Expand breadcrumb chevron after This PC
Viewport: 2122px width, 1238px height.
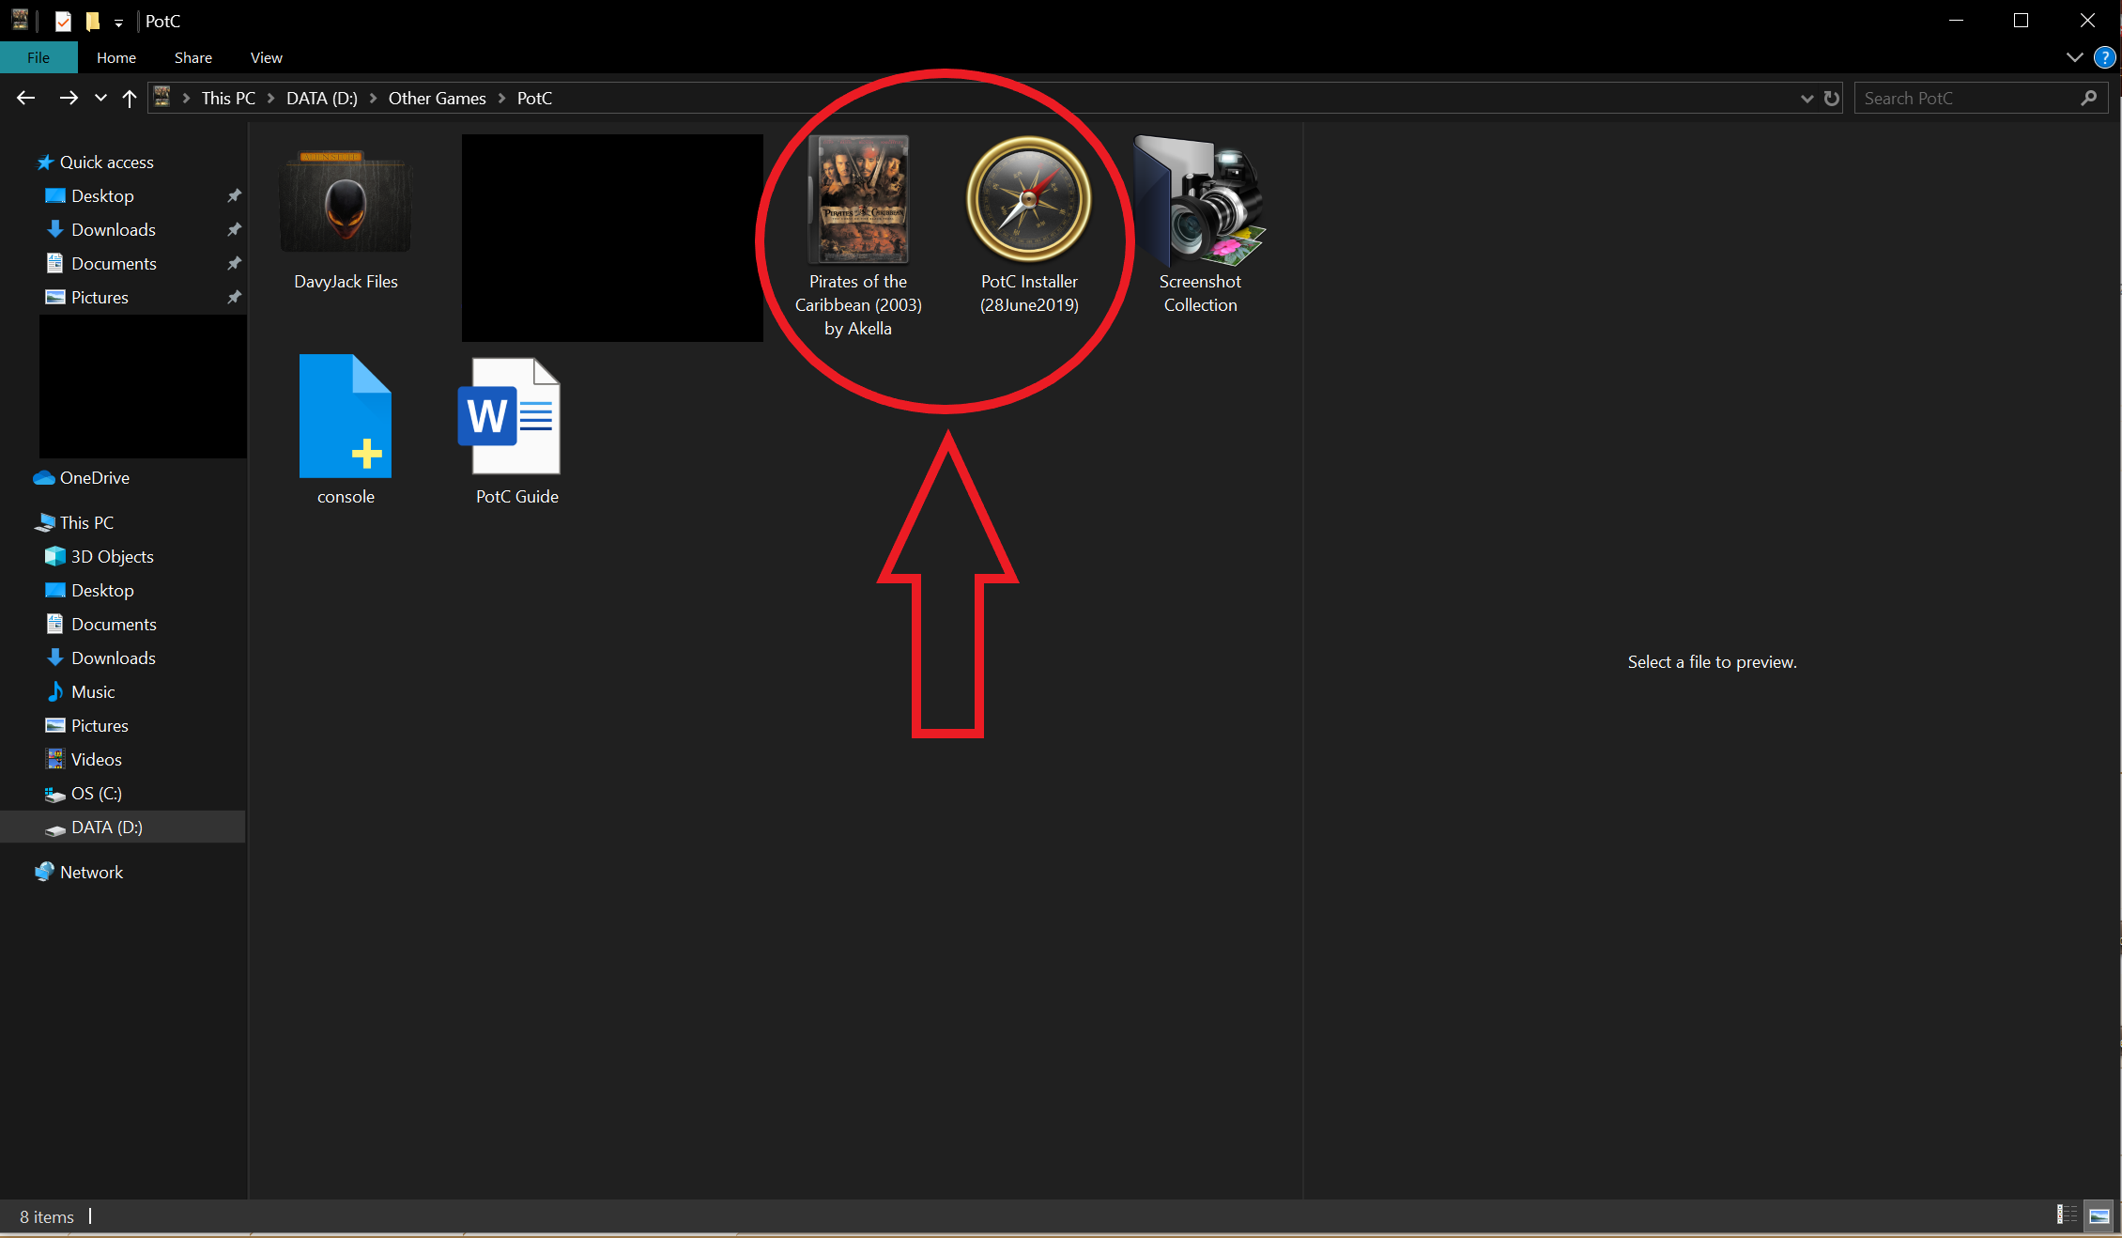click(x=270, y=98)
